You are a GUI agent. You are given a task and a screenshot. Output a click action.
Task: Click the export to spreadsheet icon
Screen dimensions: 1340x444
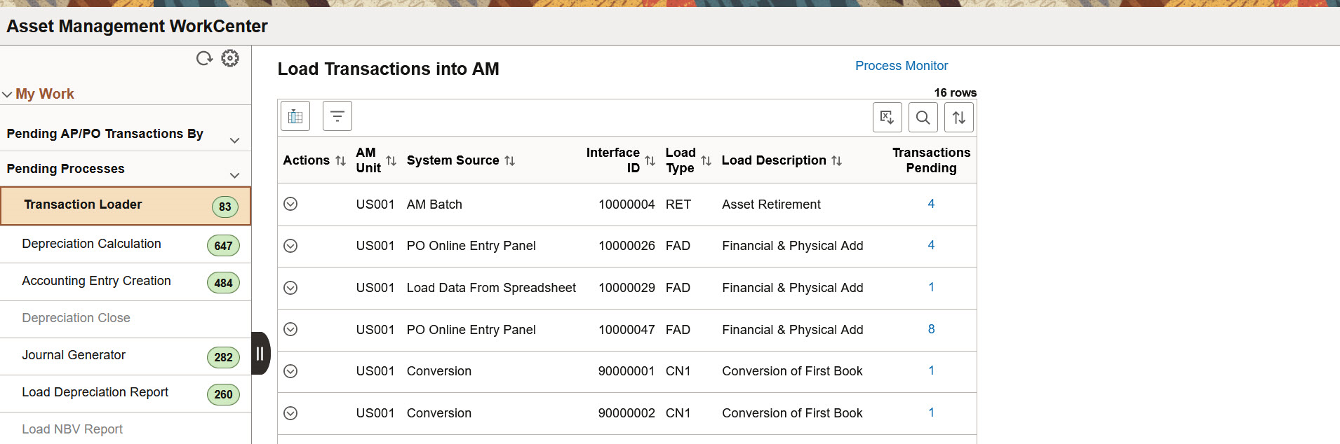coord(887,118)
